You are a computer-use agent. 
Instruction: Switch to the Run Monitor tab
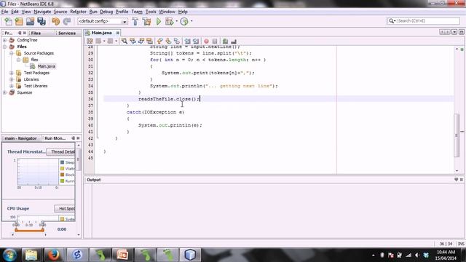point(55,138)
